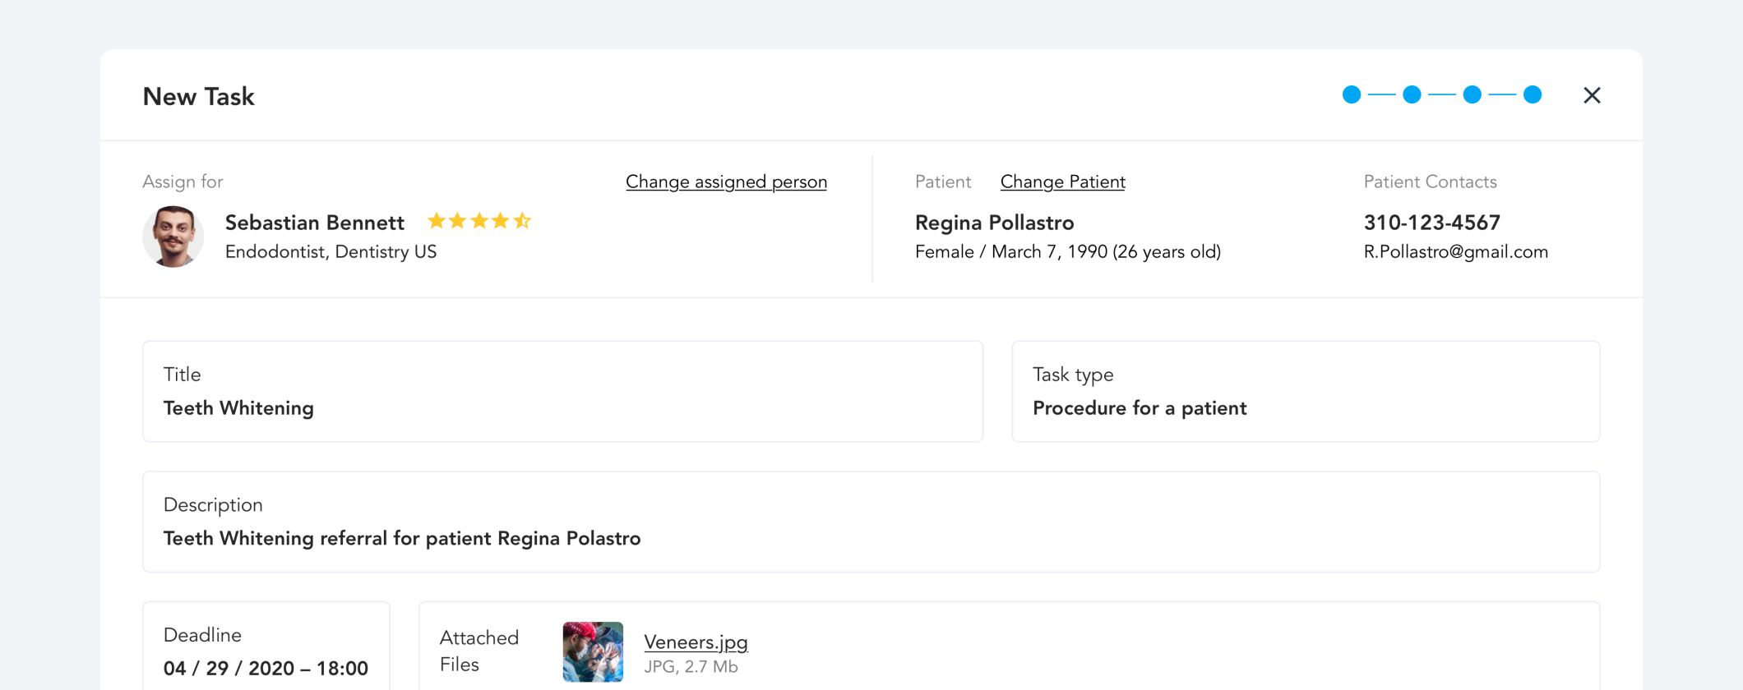Click the fourth progress step dot
The width and height of the screenshot is (1743, 690).
coord(1533,94)
